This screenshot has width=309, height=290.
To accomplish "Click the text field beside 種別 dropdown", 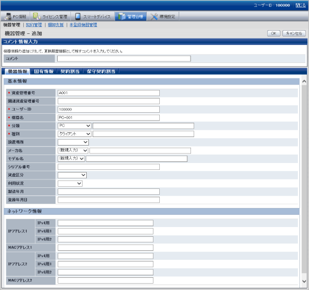I will [x=143, y=134].
